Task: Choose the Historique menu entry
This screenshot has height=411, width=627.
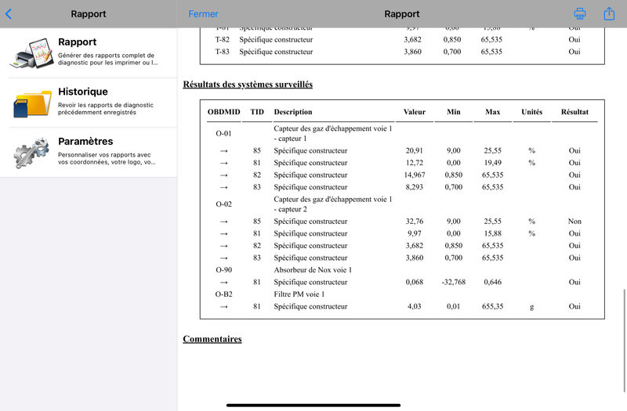Action: pyautogui.click(x=89, y=103)
